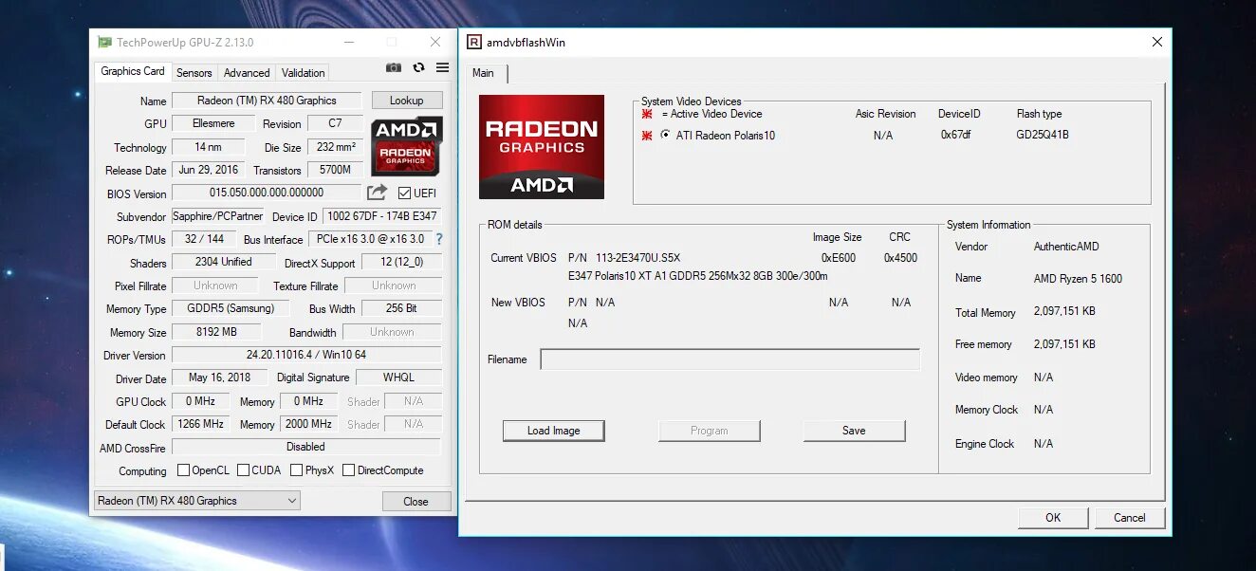The height and width of the screenshot is (571, 1256).
Task: Click the Bus Width value 256 Bit
Action: click(x=401, y=308)
